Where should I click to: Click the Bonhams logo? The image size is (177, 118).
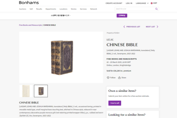tap(29, 3)
